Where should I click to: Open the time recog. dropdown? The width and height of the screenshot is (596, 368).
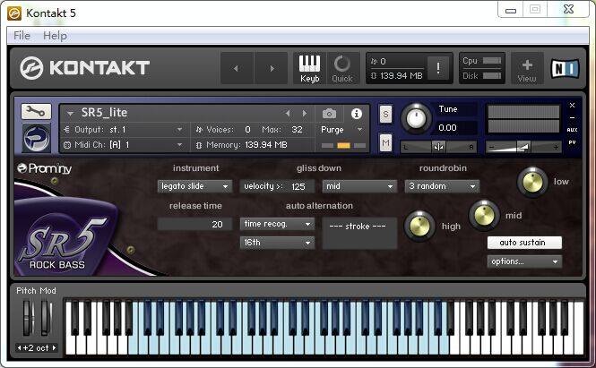tap(277, 224)
